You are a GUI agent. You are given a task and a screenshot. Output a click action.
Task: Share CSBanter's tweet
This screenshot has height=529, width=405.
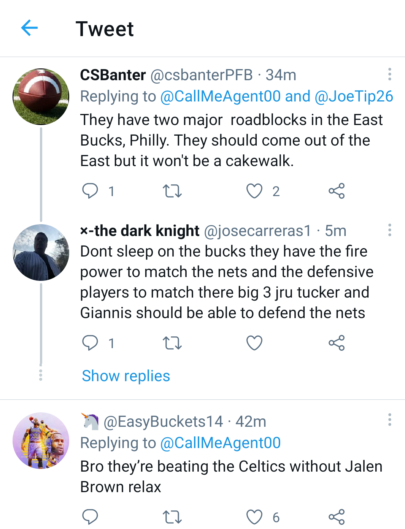pyautogui.click(x=337, y=191)
